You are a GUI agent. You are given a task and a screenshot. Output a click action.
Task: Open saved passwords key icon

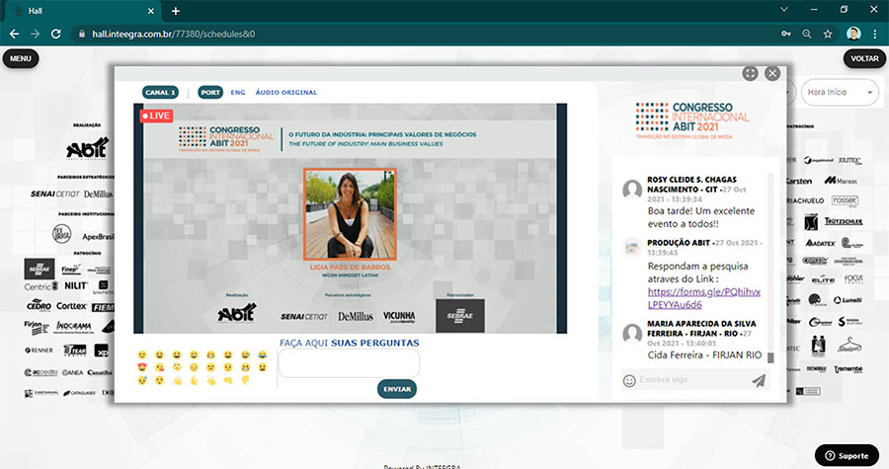[x=786, y=34]
